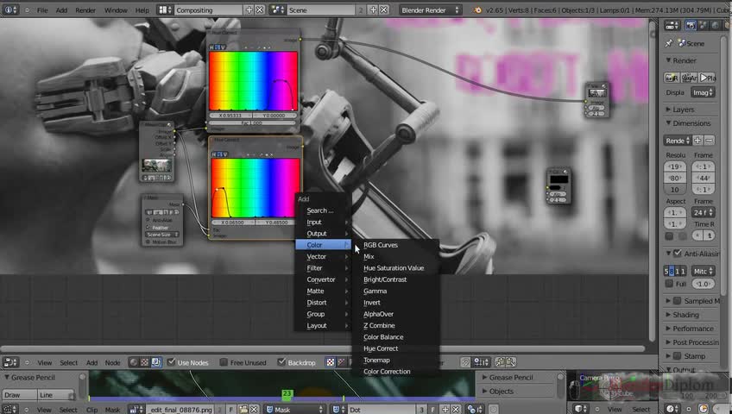The height and width of the screenshot is (414, 732).
Task: Open the 24 fps frame rate dropdown
Action: pyautogui.click(x=703, y=212)
